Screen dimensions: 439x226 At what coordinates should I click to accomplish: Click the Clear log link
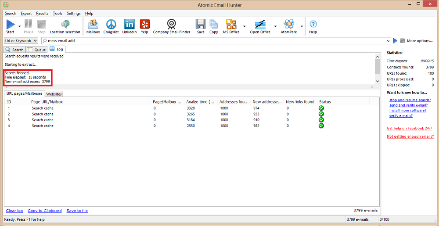(x=14, y=211)
